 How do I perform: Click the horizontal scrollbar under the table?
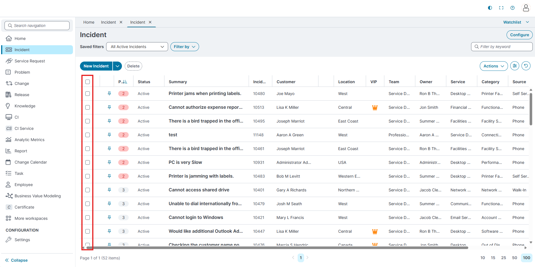277,248
